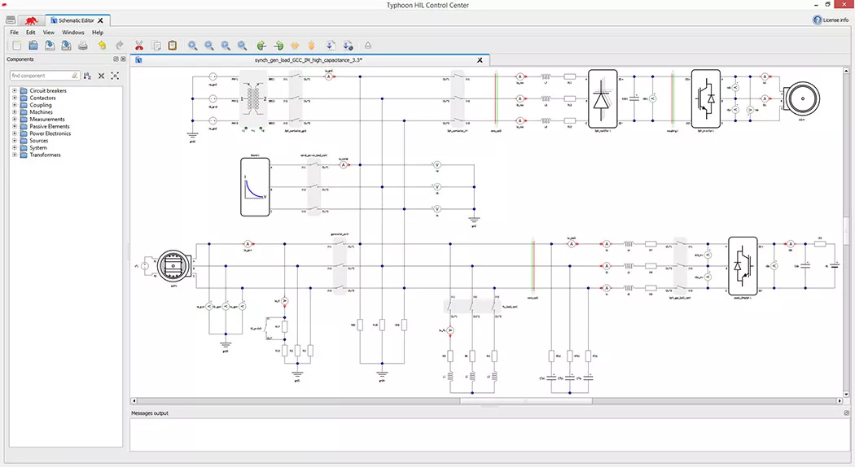Select the load curve block
855x467 pixels.
255,187
